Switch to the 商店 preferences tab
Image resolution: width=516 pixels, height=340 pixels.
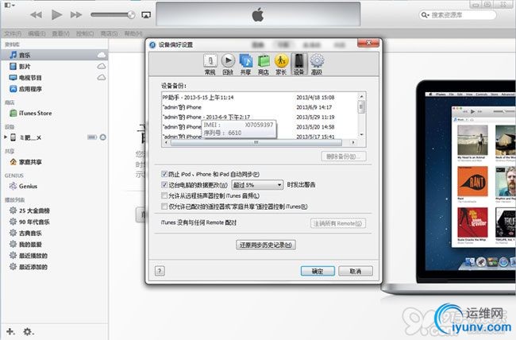pyautogui.click(x=264, y=64)
